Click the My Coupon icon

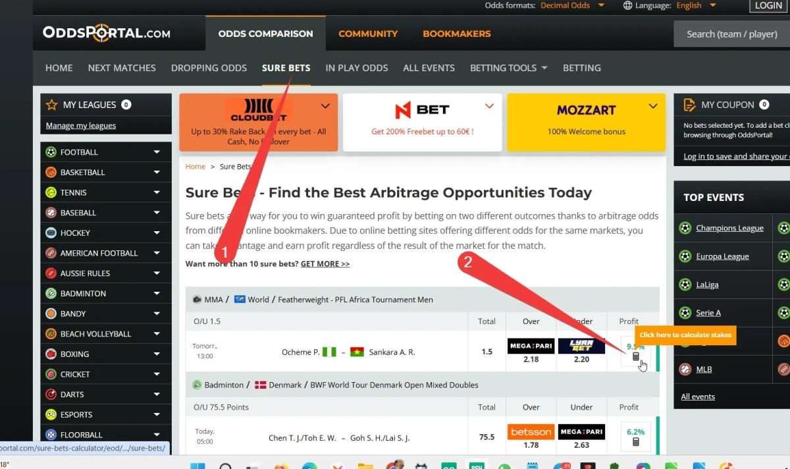689,105
